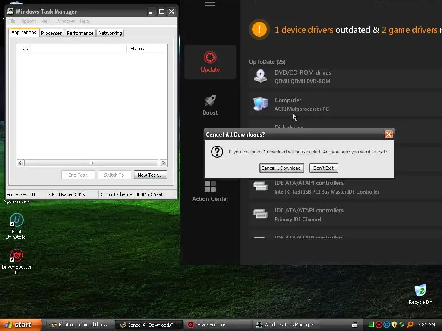The width and height of the screenshot is (442, 331).
Task: Click the Don't Exit button
Action: click(x=324, y=168)
